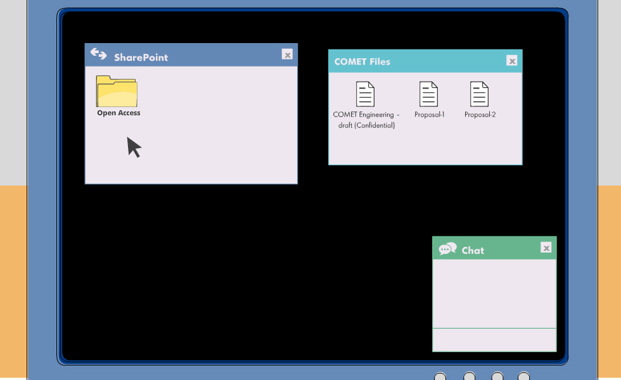Open the Proposal-2 document icon
Viewport: 621px width, 380px height.
click(x=480, y=94)
